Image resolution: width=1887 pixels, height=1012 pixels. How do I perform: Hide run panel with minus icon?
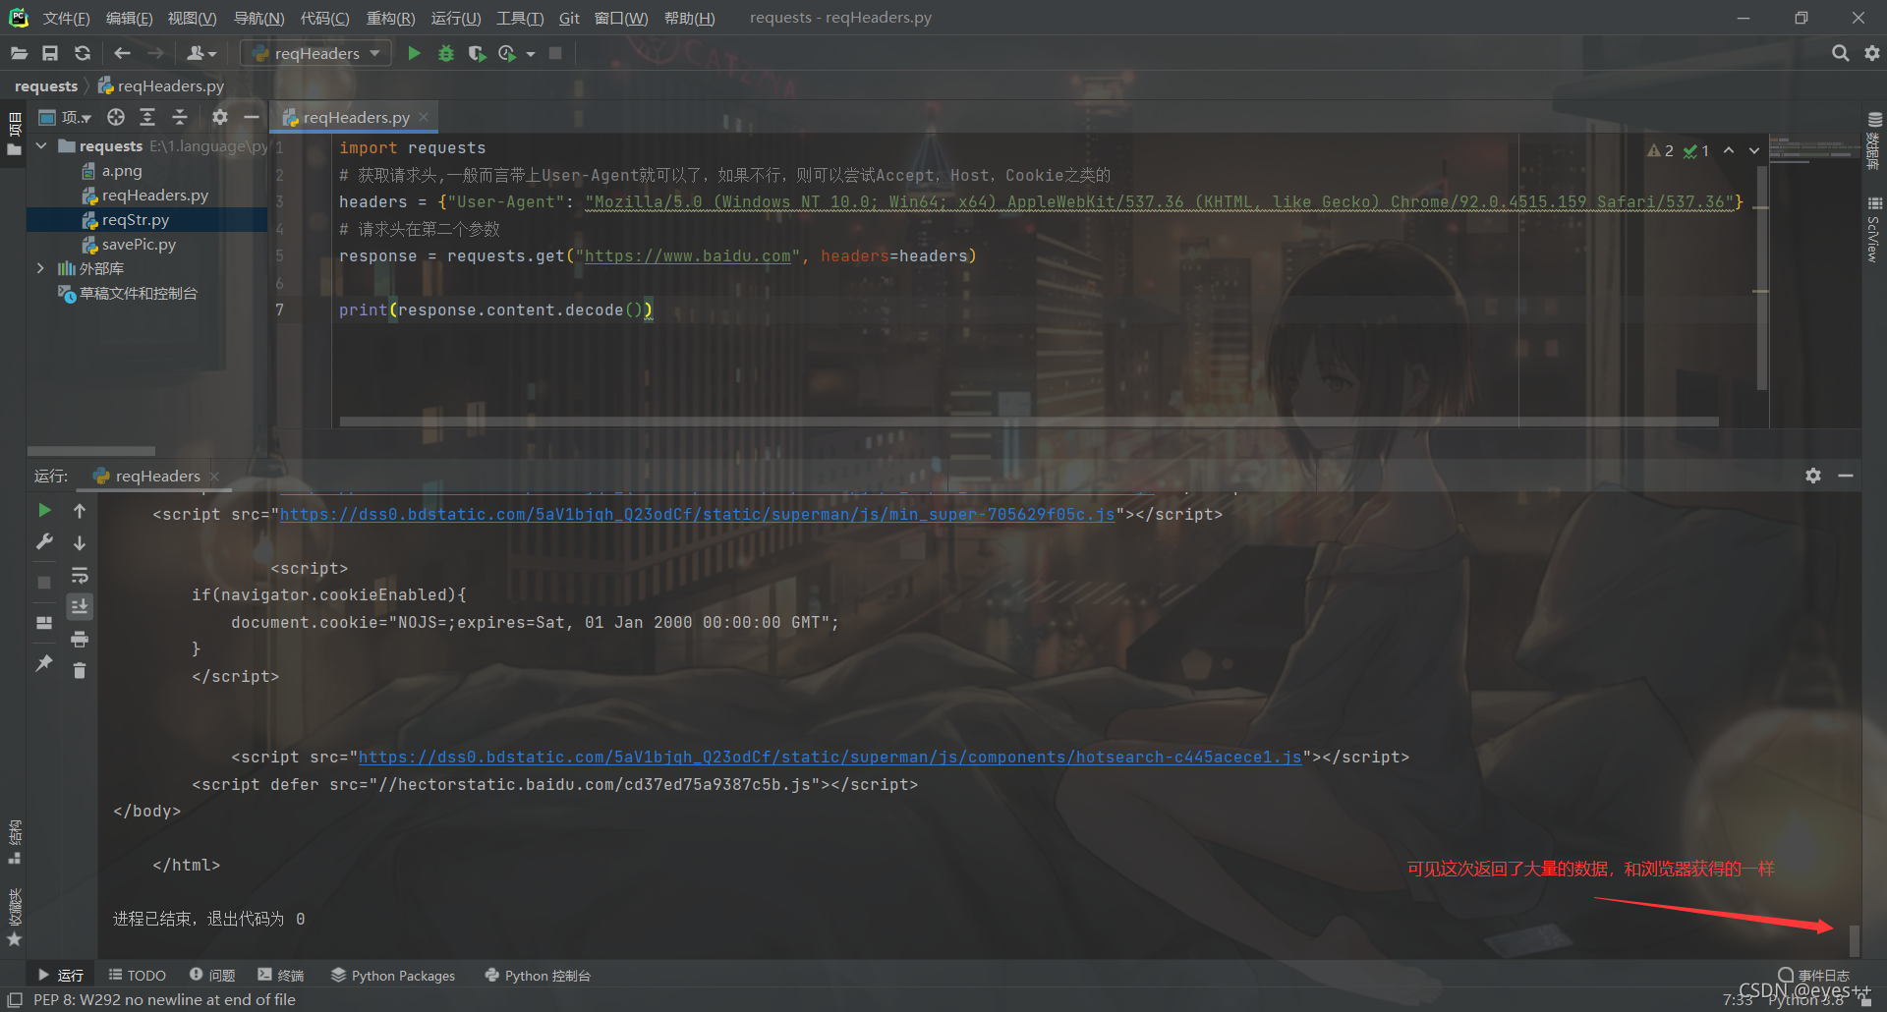1846,476
